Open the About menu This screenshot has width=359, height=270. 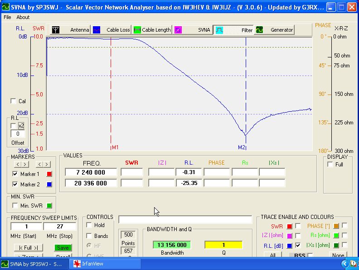pyautogui.click(x=23, y=17)
